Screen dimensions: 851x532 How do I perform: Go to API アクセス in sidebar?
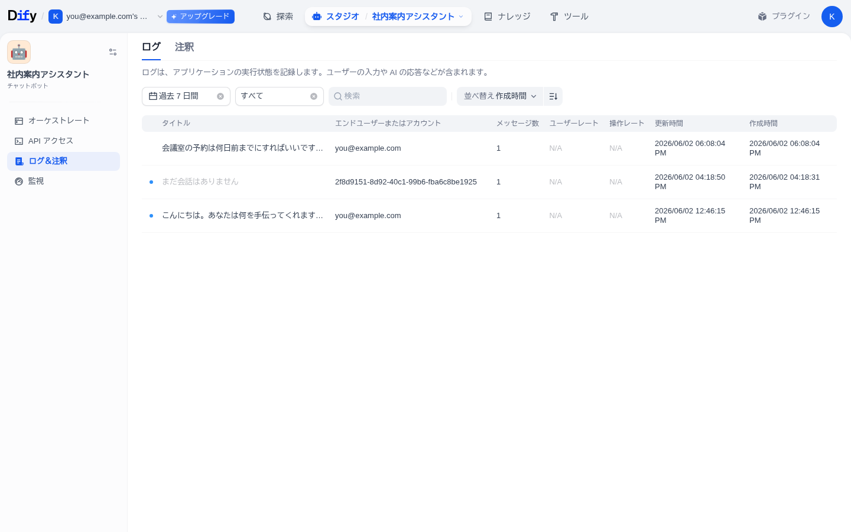point(63,141)
